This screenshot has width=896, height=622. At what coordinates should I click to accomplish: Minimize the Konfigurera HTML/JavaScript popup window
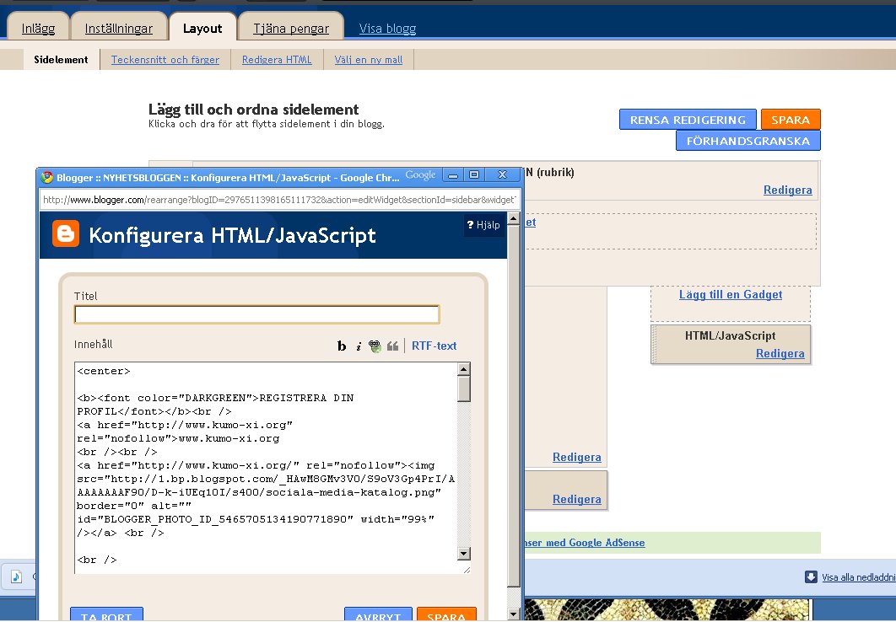pos(453,174)
